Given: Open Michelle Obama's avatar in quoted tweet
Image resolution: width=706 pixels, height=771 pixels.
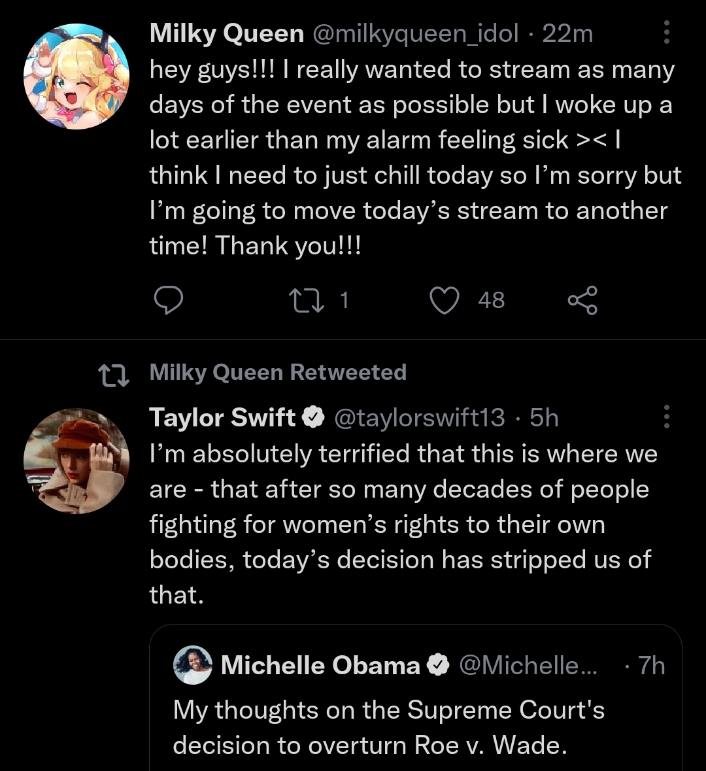Looking at the screenshot, I should click(193, 665).
